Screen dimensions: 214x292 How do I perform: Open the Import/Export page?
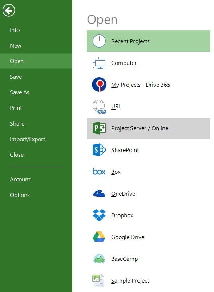[27, 139]
